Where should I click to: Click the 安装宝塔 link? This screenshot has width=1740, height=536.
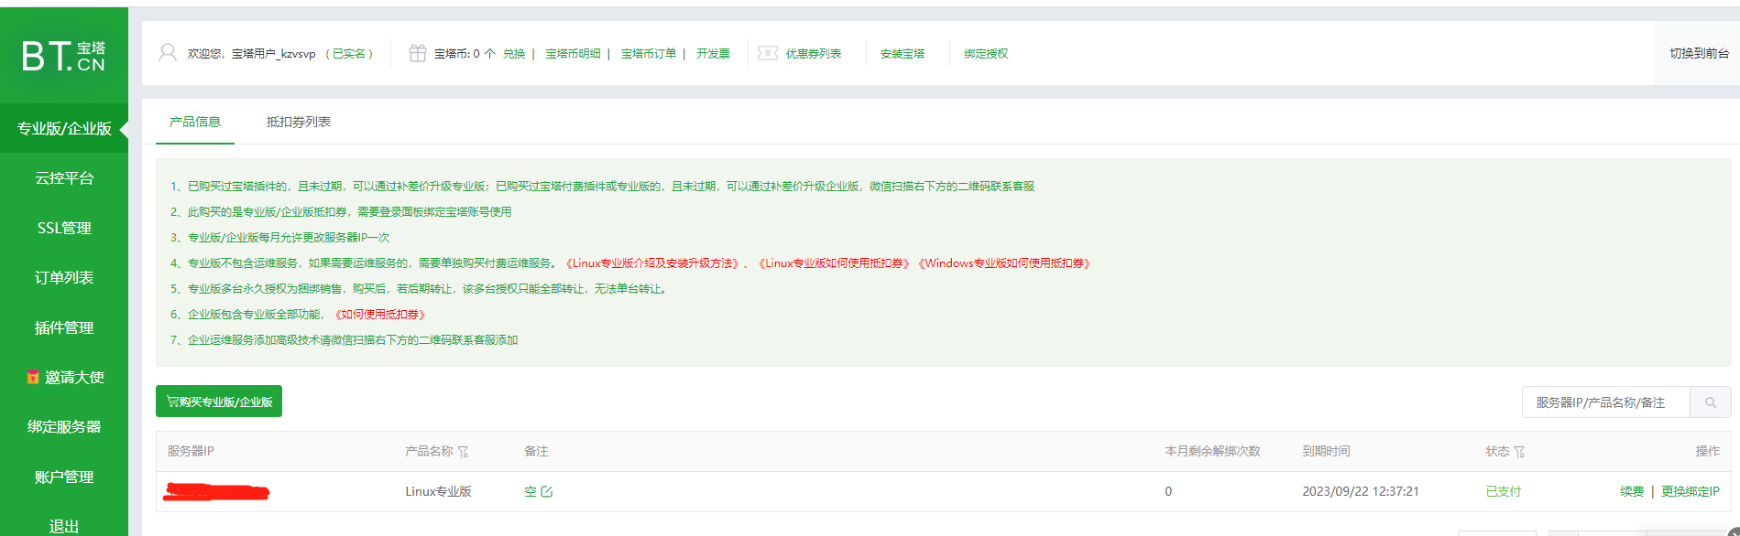tap(903, 54)
